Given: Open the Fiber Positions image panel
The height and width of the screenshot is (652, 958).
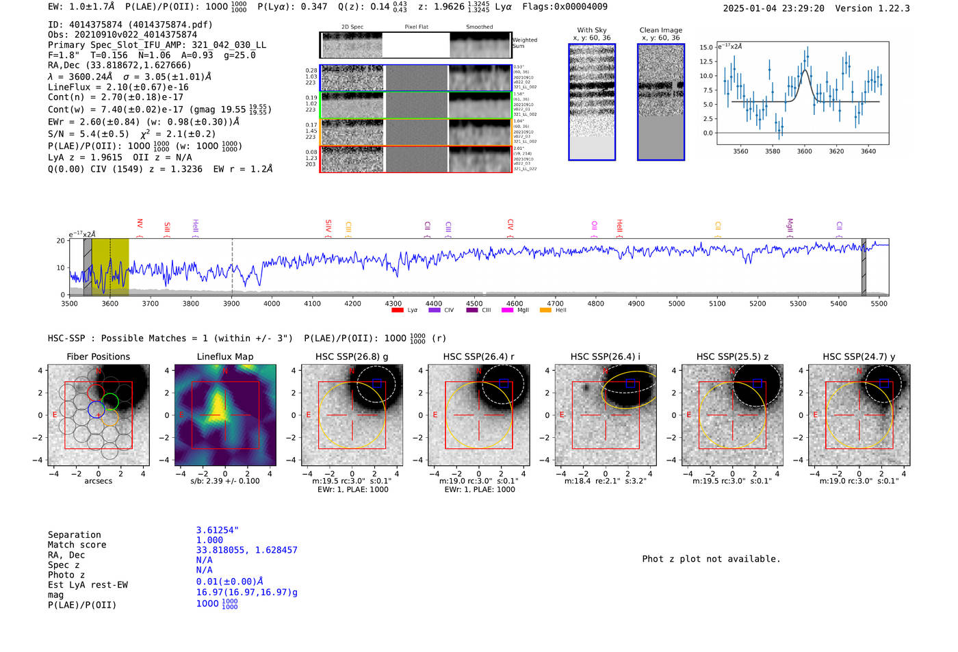Looking at the screenshot, I should (x=99, y=415).
